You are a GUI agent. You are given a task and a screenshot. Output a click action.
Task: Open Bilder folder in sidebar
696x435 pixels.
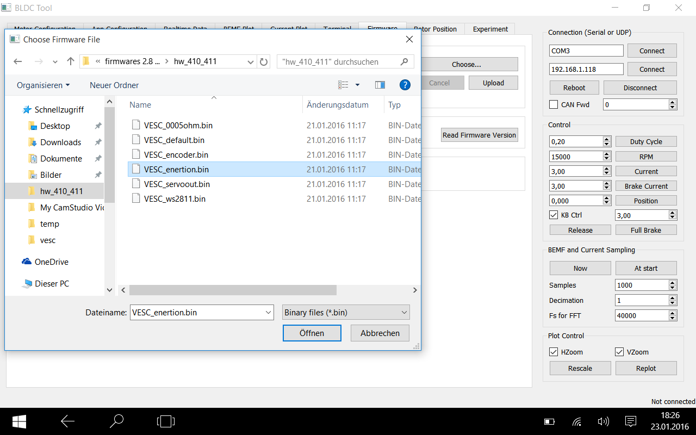(x=51, y=175)
